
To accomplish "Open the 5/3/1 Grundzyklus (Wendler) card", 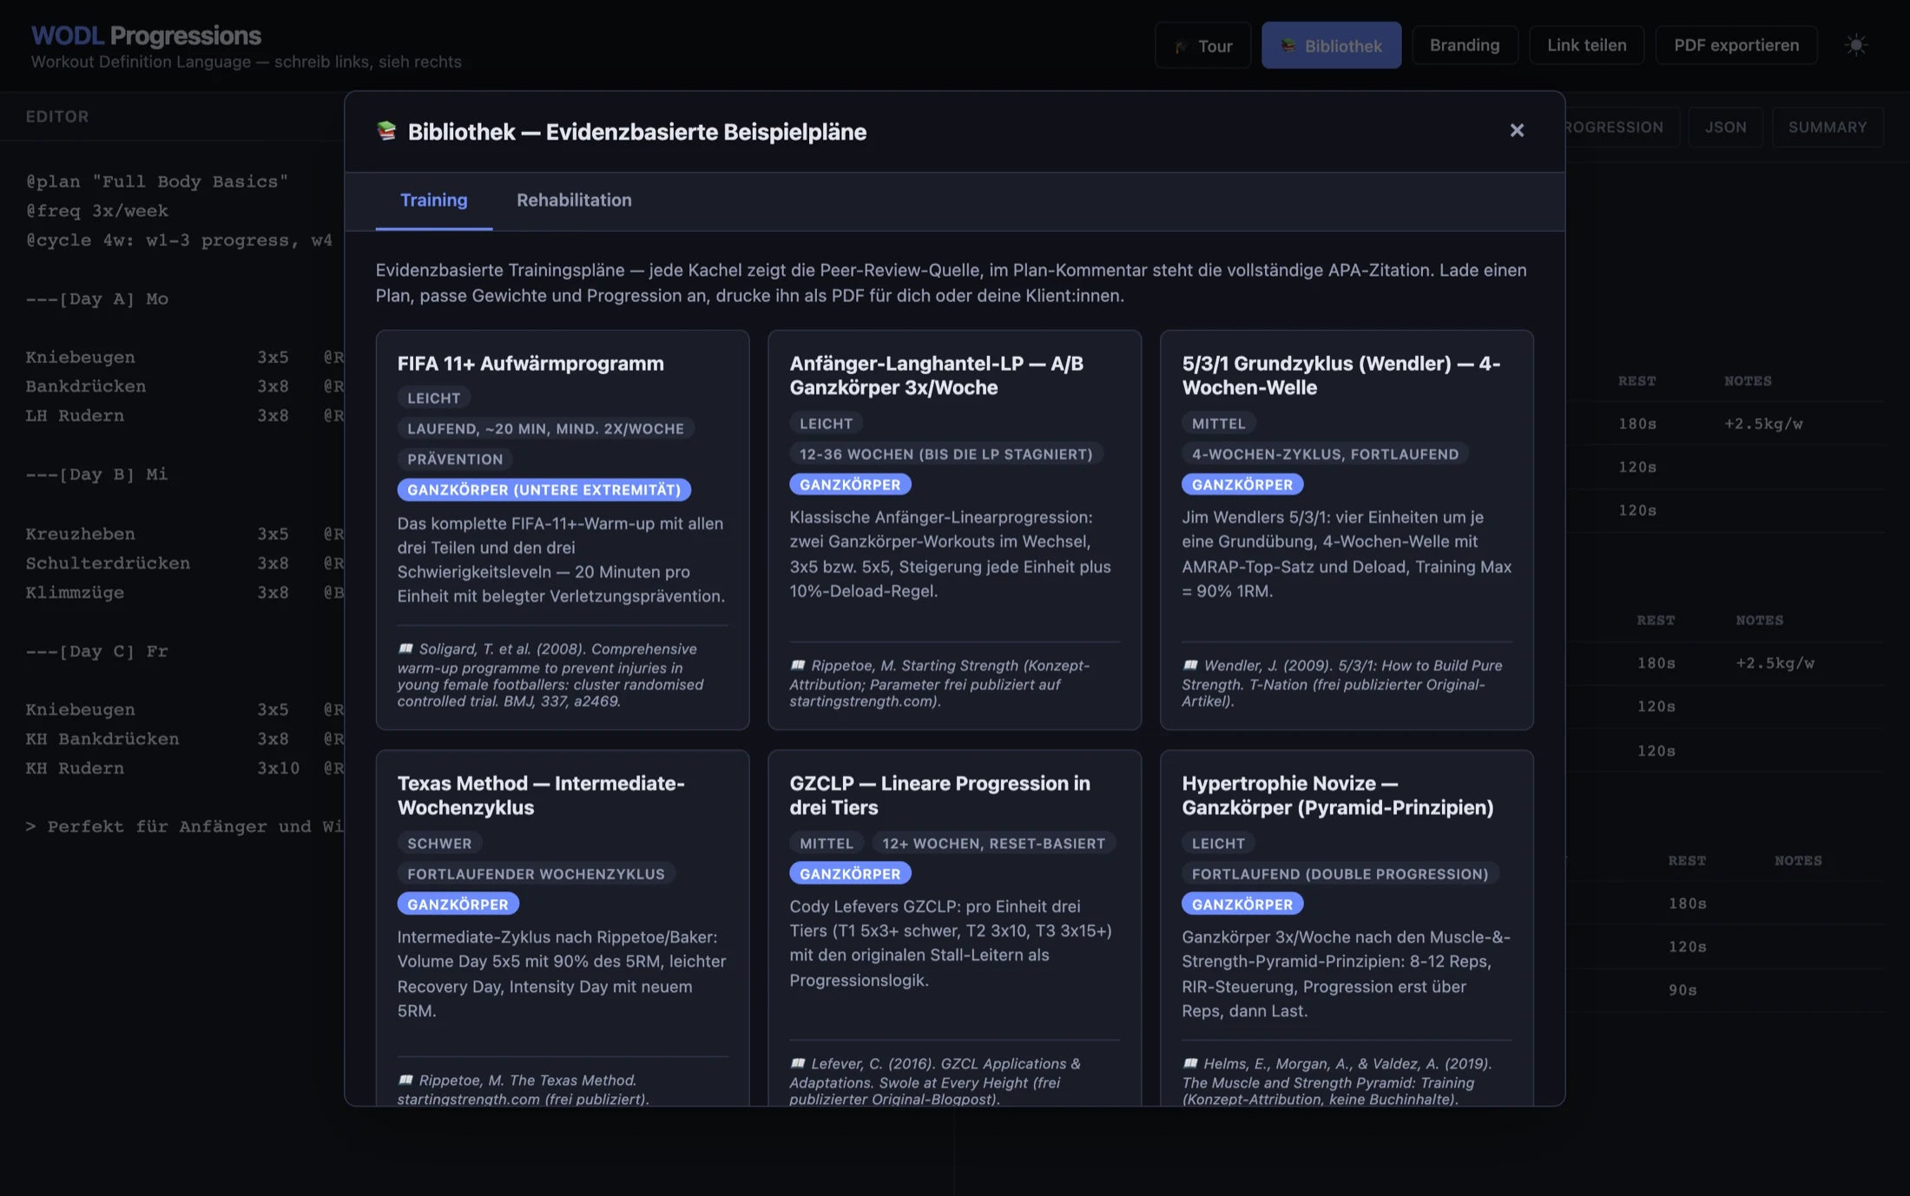I will (1347, 529).
